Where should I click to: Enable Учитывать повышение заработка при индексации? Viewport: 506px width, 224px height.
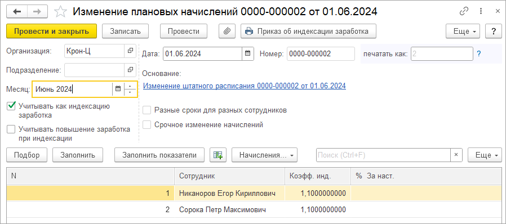click(11, 129)
